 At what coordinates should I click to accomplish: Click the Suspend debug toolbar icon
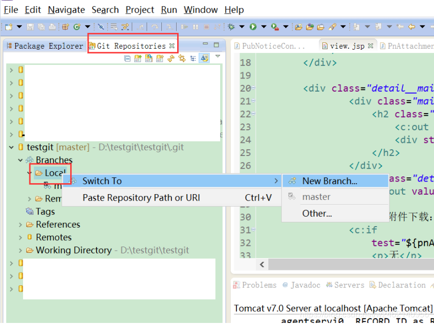point(196,27)
